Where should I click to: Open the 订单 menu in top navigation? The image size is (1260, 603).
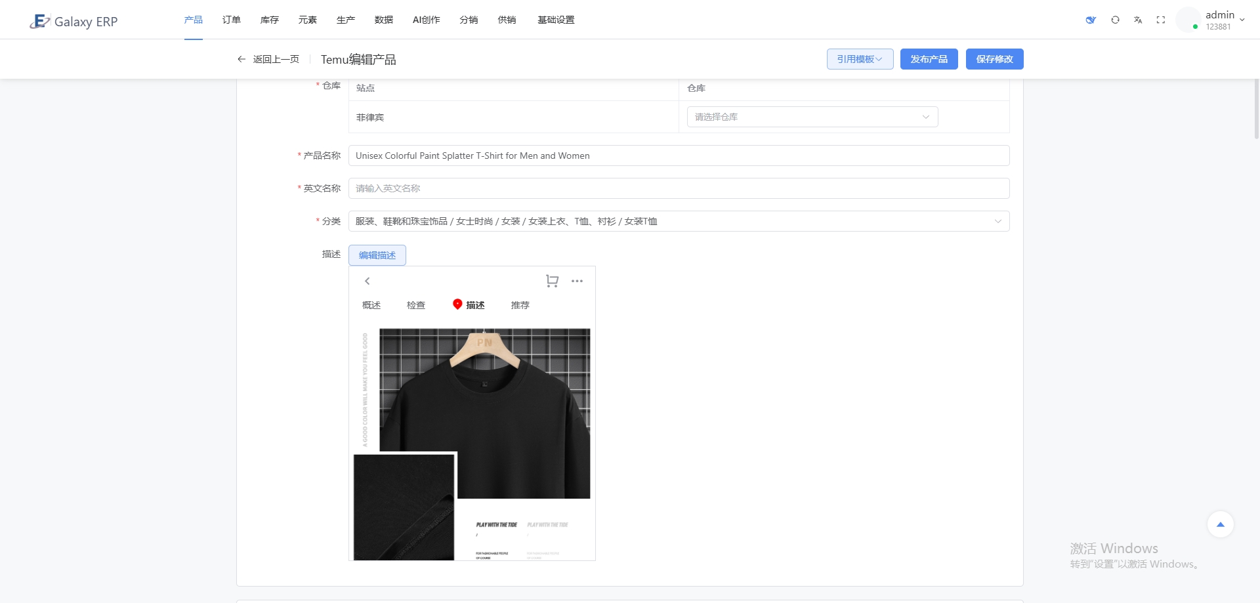(231, 20)
